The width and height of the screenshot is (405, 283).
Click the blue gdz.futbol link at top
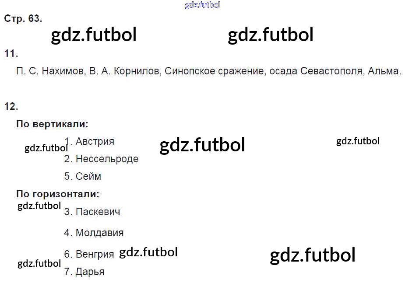(x=202, y=5)
